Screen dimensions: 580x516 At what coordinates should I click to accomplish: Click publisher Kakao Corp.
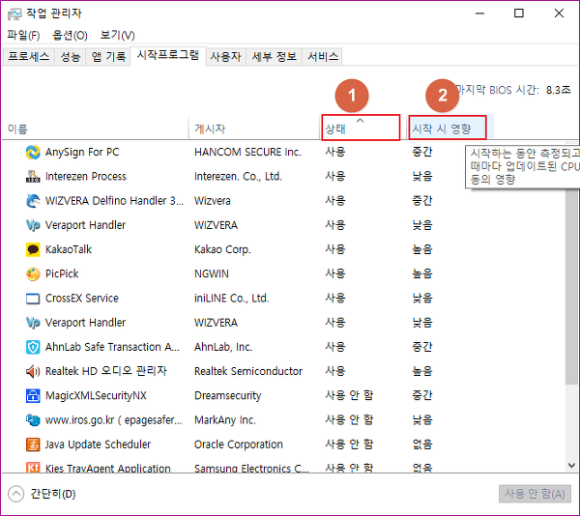click(222, 250)
